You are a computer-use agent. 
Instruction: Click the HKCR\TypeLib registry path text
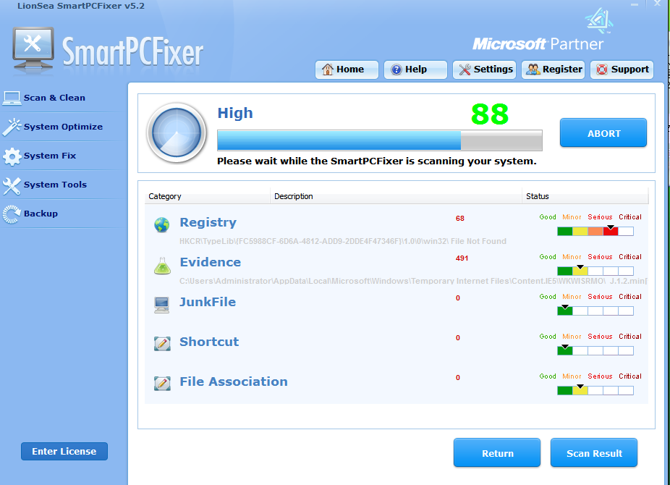pos(343,241)
